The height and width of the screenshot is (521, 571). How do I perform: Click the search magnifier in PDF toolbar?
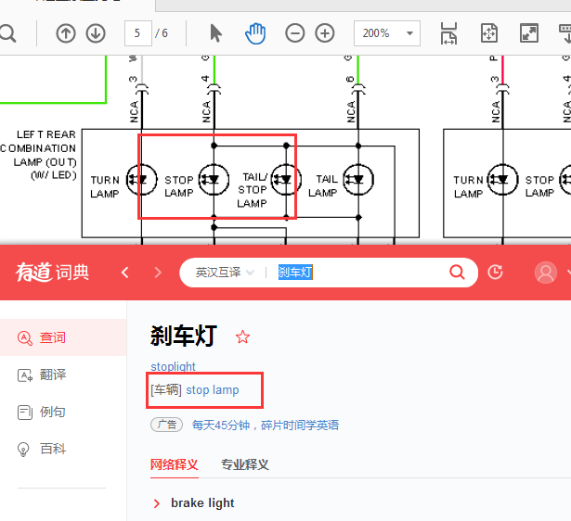click(7, 33)
